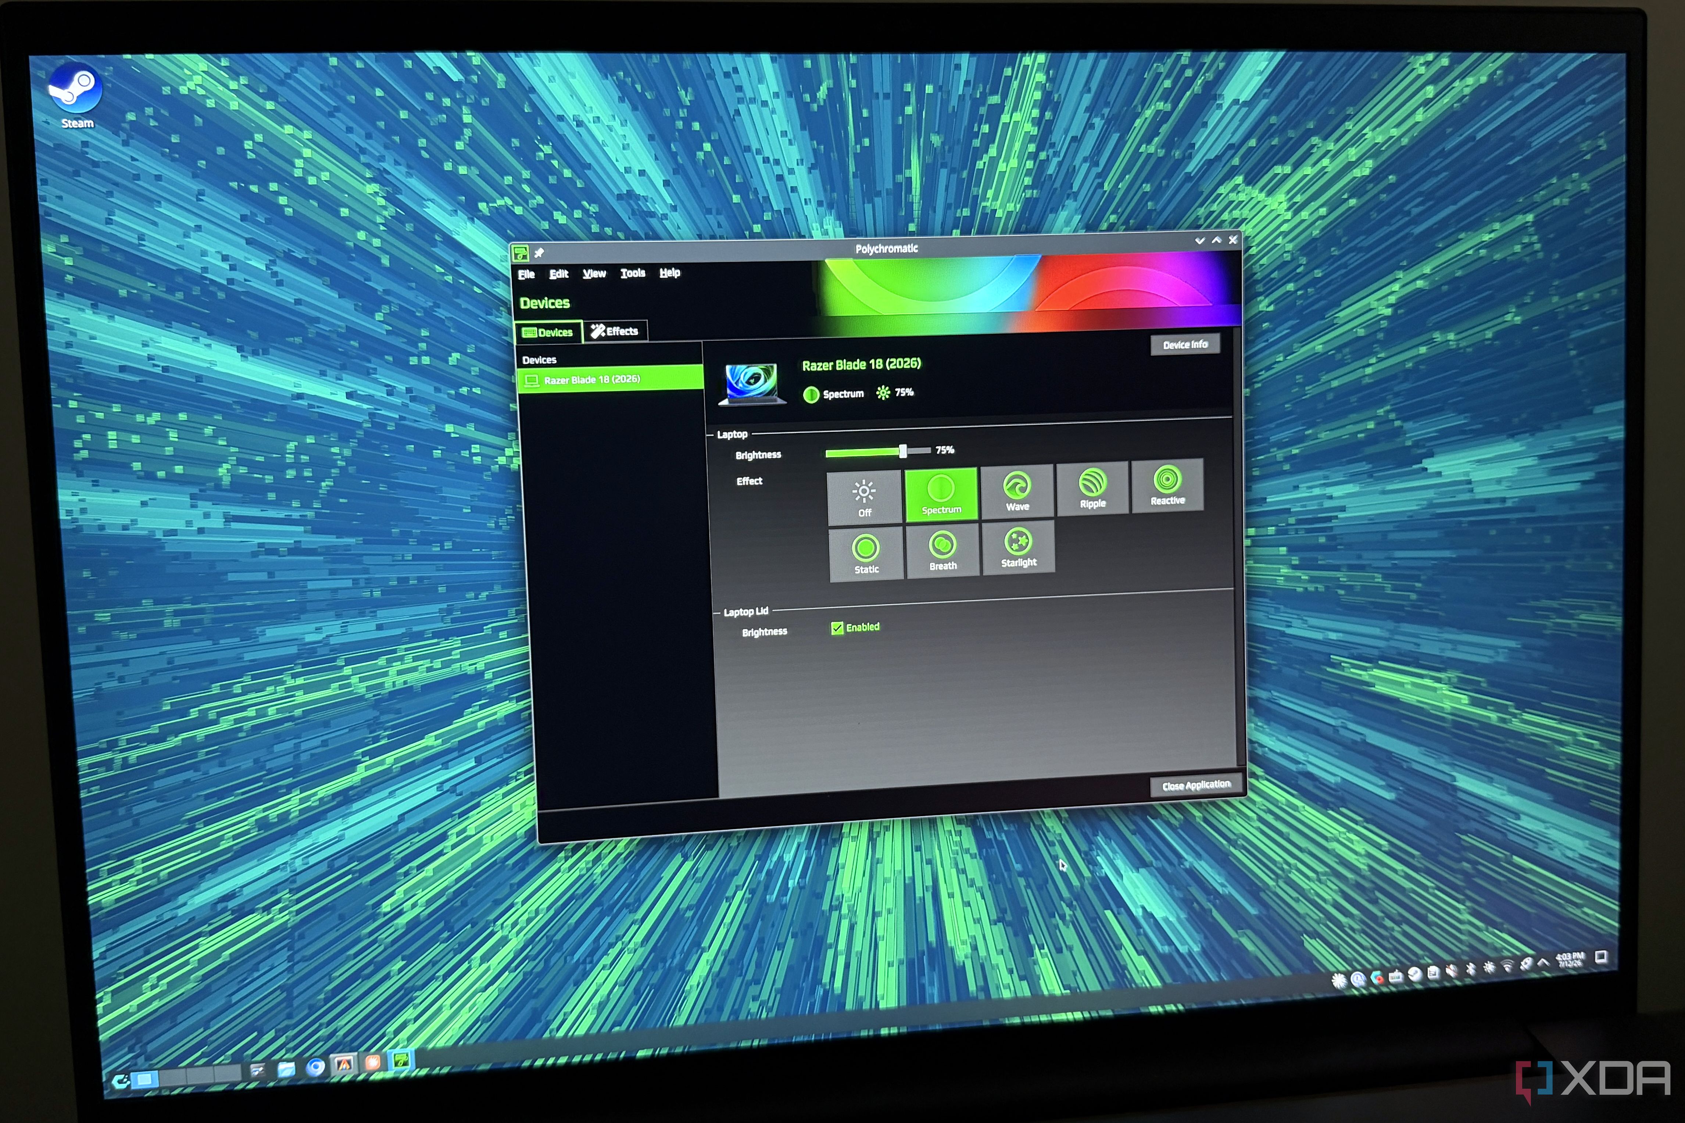Set the Reactive lighting effect
This screenshot has width=1685, height=1123.
(x=1167, y=486)
